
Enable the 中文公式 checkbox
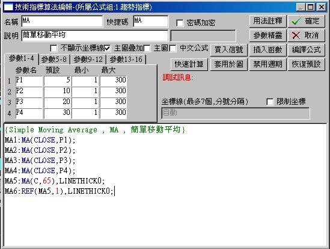(173, 49)
